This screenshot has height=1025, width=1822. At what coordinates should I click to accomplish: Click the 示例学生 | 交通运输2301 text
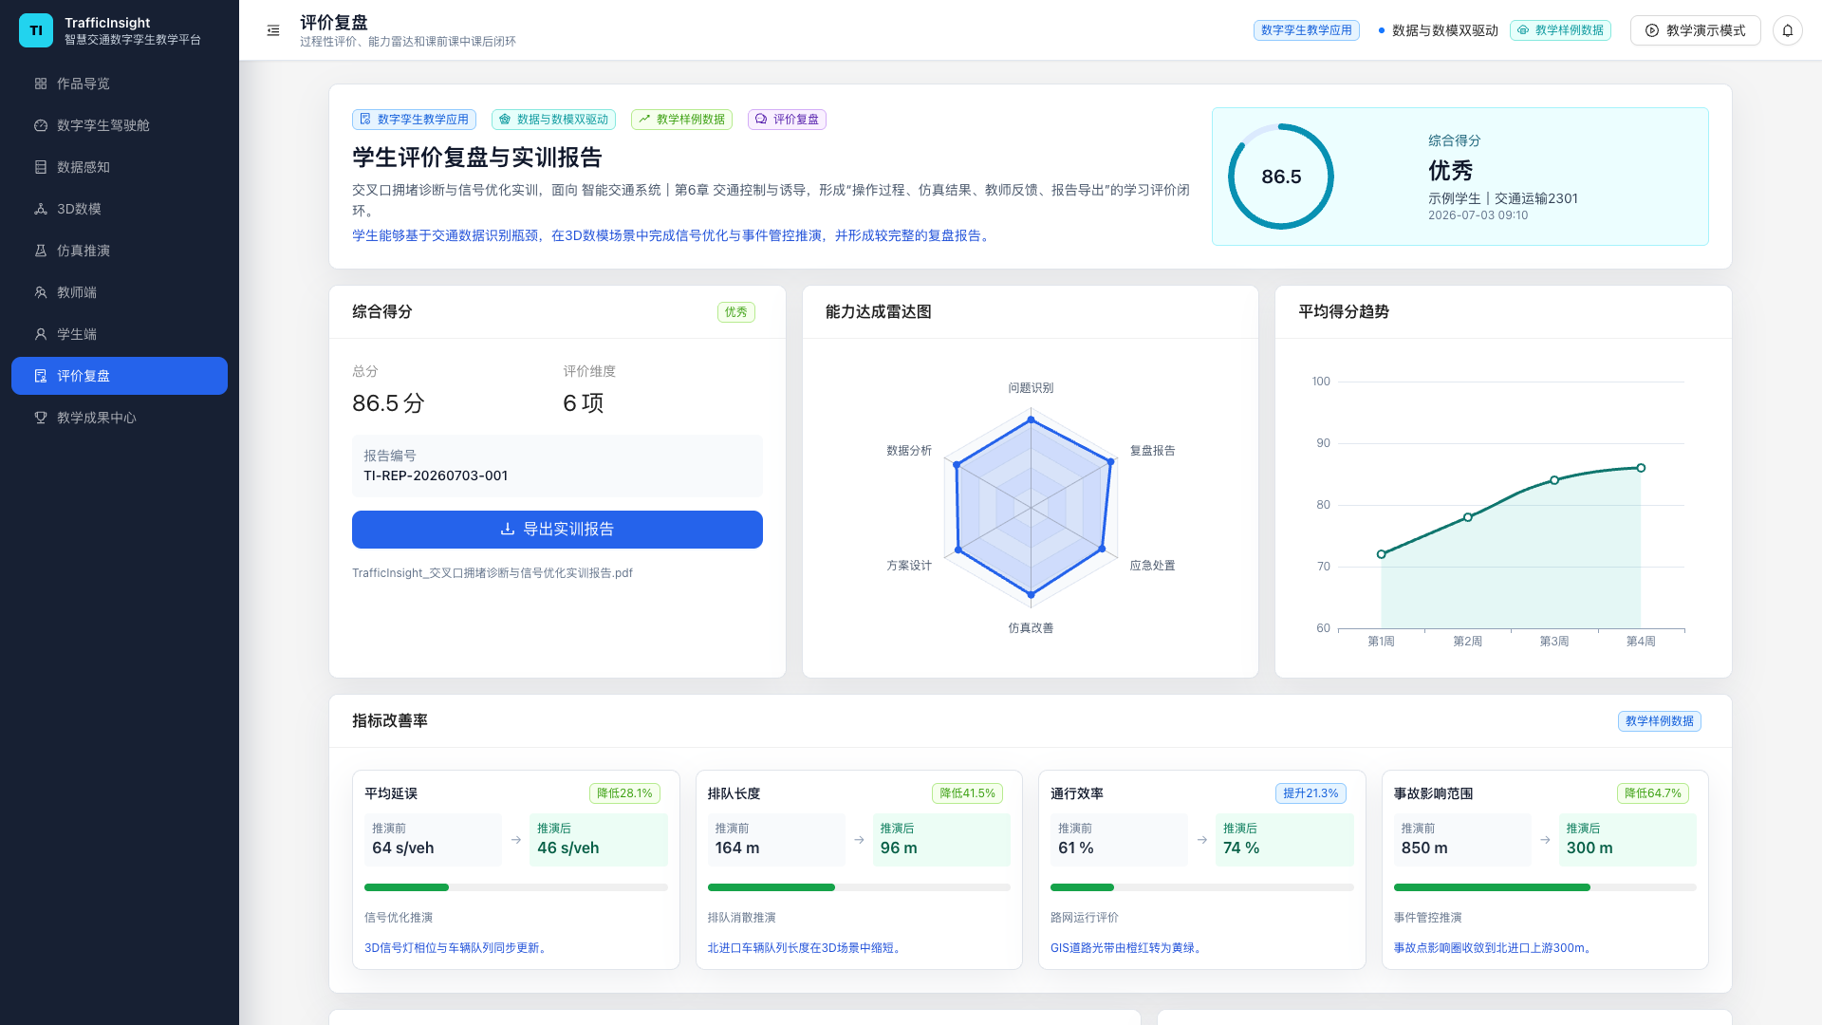tap(1503, 198)
